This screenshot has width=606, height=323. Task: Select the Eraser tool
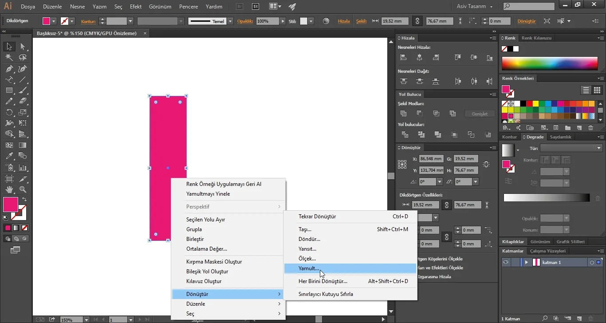pos(23,102)
